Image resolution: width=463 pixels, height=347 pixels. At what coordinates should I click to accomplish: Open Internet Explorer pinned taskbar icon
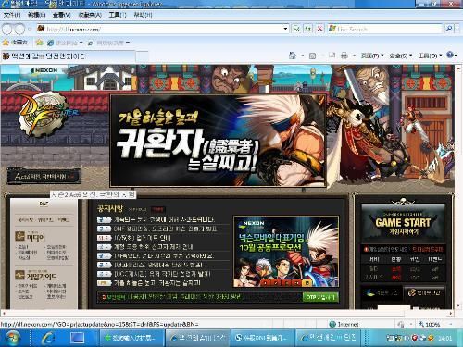tap(48, 338)
